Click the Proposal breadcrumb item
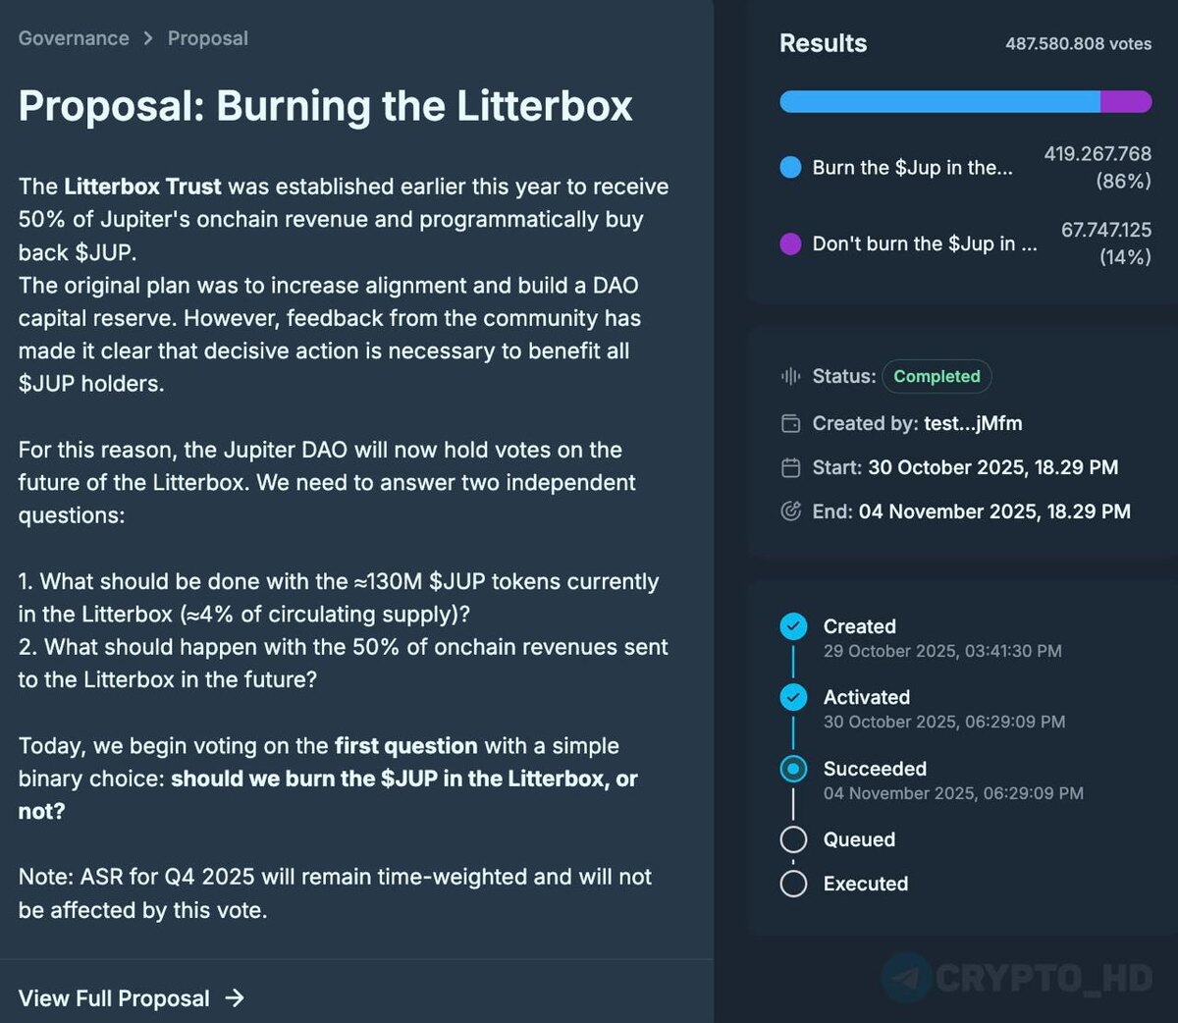 click(x=207, y=38)
